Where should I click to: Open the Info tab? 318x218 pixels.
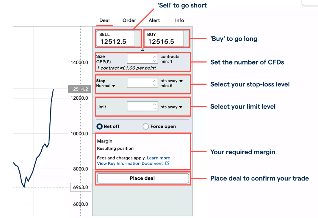coord(180,20)
